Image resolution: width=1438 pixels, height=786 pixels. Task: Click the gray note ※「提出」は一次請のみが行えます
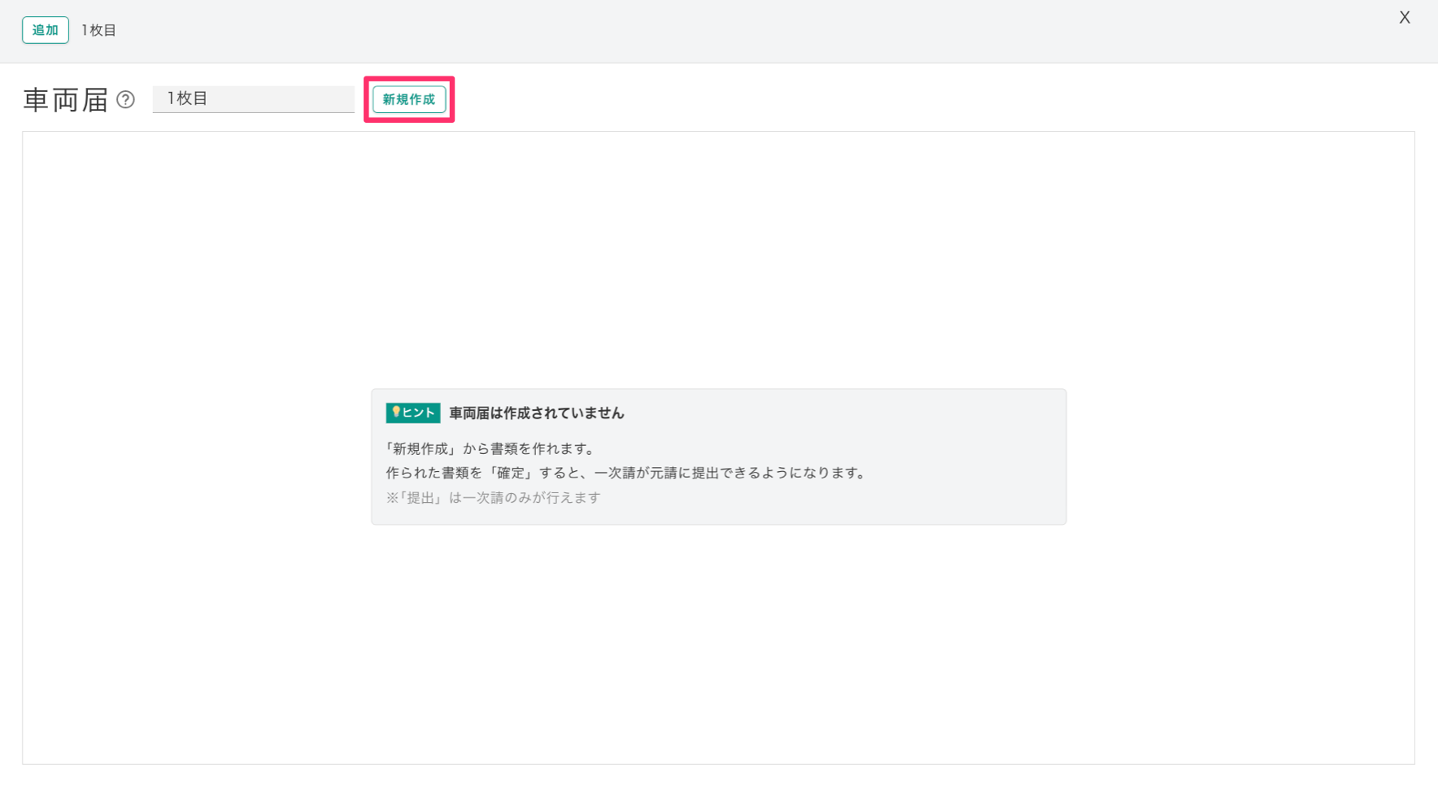click(x=493, y=498)
